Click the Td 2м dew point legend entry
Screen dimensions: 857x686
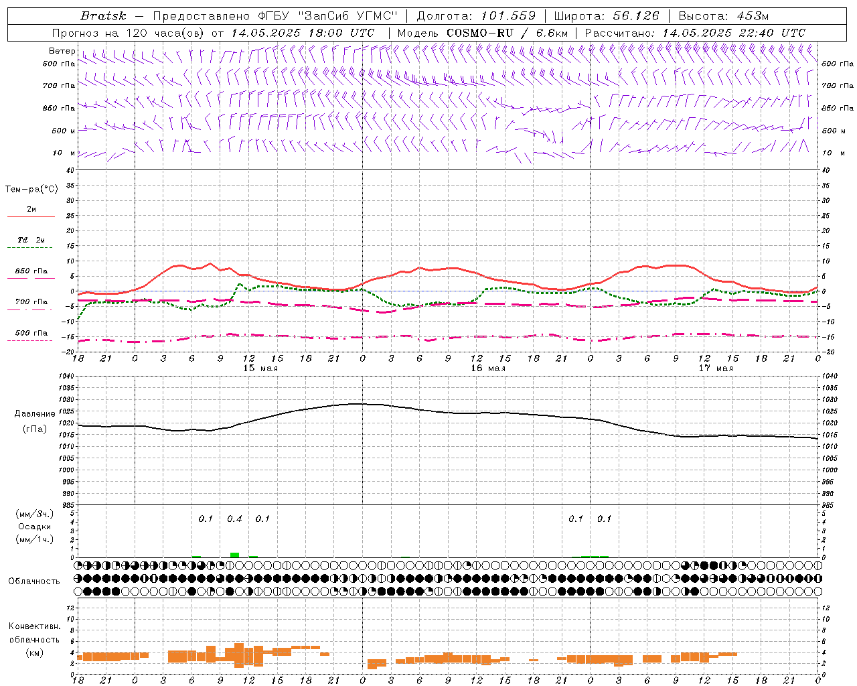click(31, 240)
